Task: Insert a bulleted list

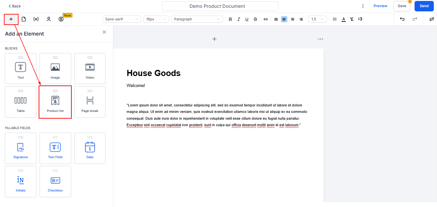Action: pyautogui.click(x=335, y=19)
